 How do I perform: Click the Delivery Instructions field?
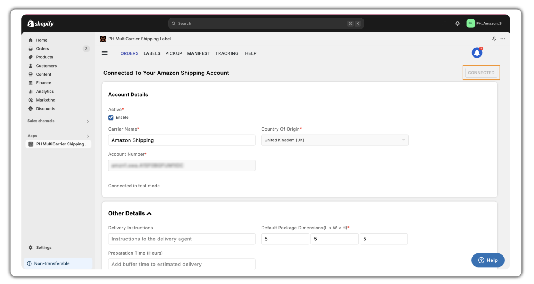[182, 239]
